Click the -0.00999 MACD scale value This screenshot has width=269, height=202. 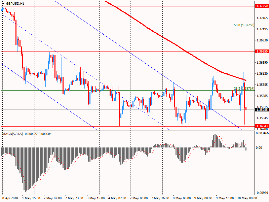pyautogui.click(x=262, y=193)
